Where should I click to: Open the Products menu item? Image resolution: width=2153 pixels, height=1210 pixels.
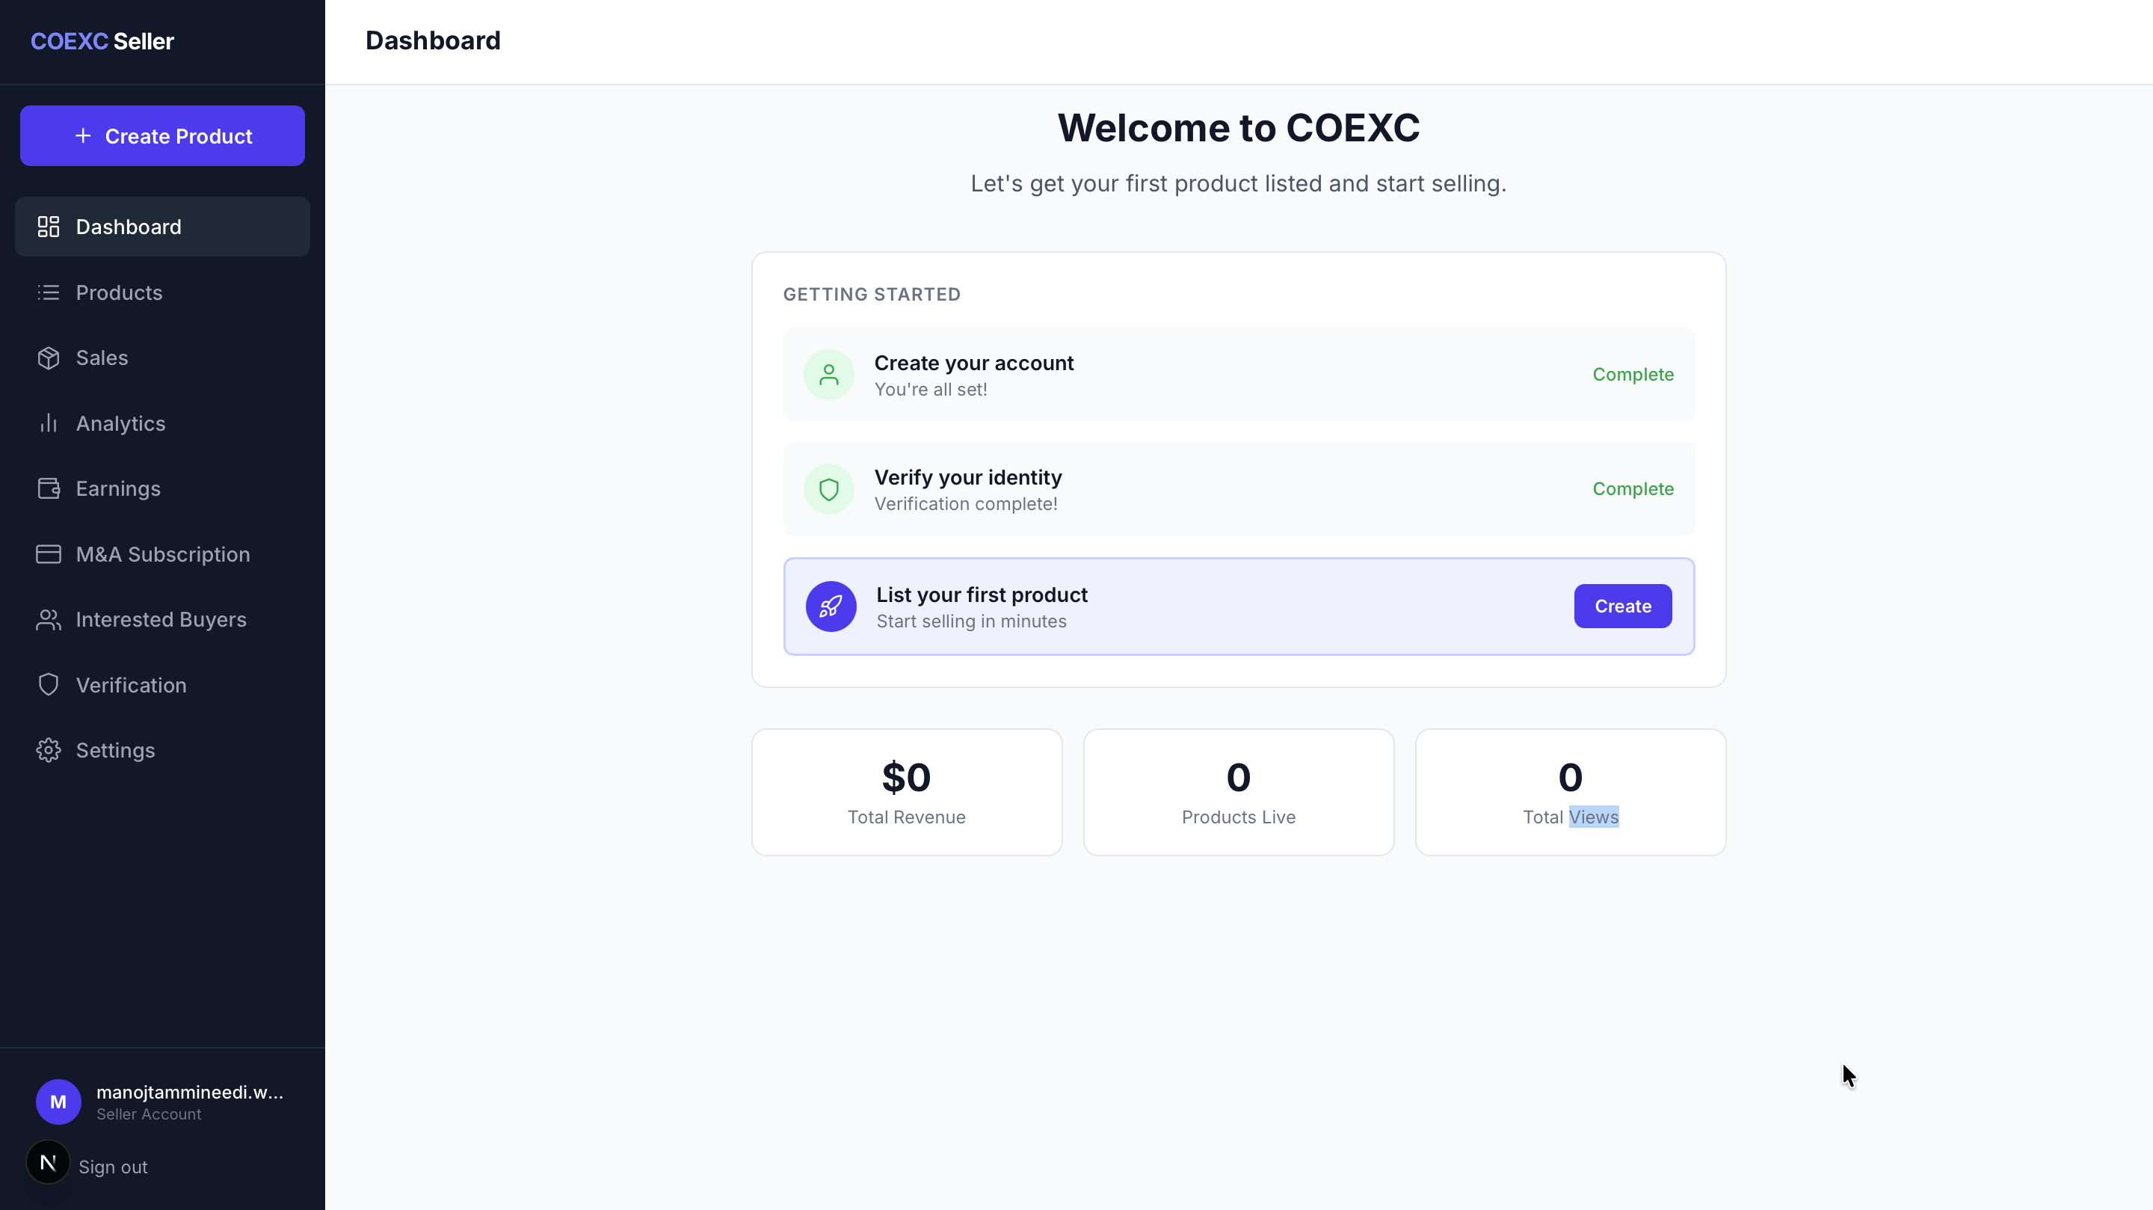(119, 292)
